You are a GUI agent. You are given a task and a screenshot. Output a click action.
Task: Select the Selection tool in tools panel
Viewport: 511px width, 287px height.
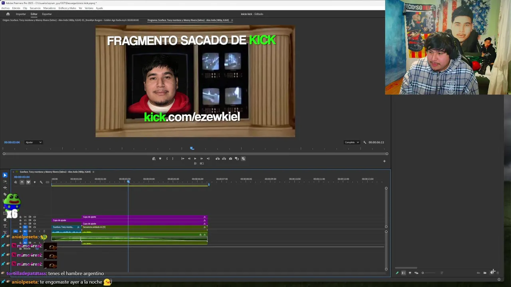(x=5, y=175)
